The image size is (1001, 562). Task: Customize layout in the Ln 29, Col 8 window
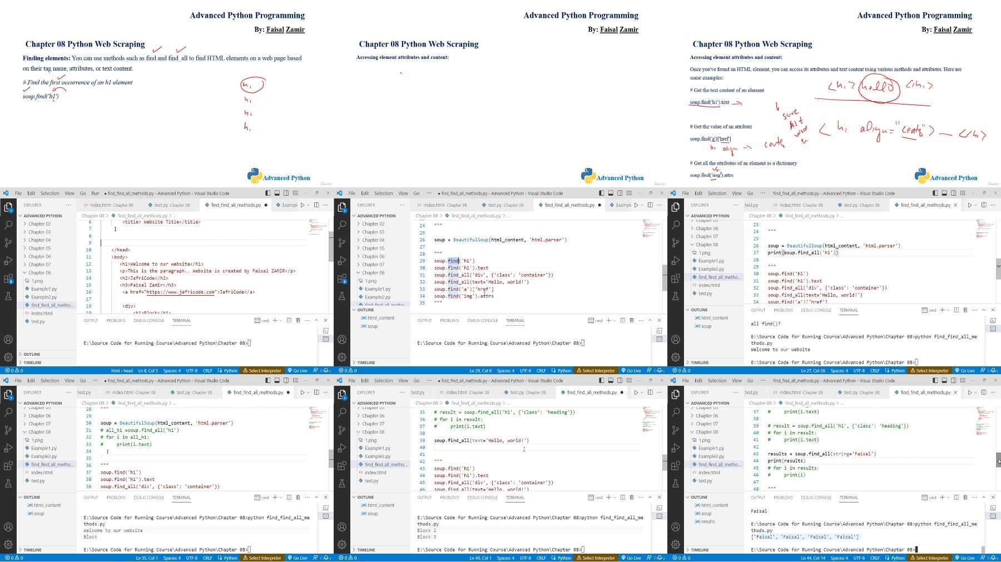point(629,193)
